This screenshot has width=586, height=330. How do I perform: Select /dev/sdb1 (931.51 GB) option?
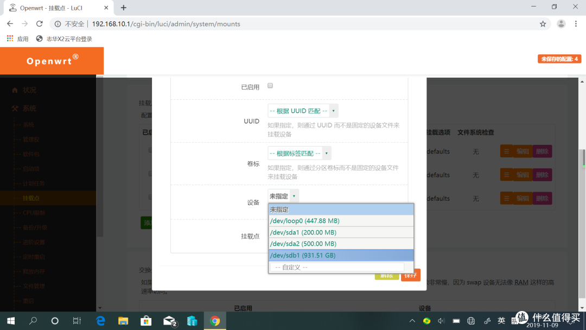tap(341, 255)
